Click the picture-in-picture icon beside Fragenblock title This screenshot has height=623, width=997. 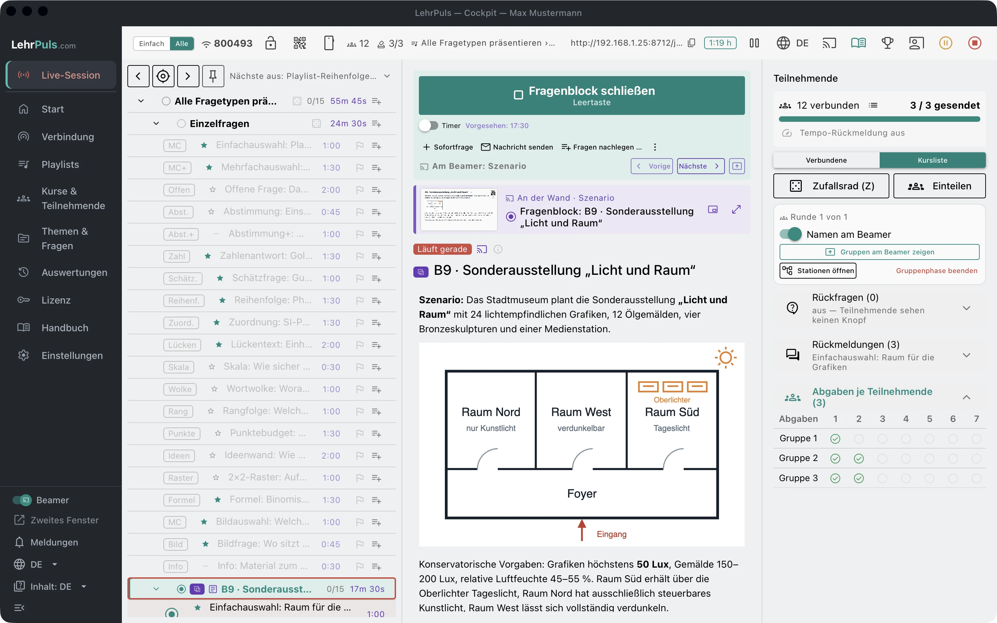click(x=713, y=209)
